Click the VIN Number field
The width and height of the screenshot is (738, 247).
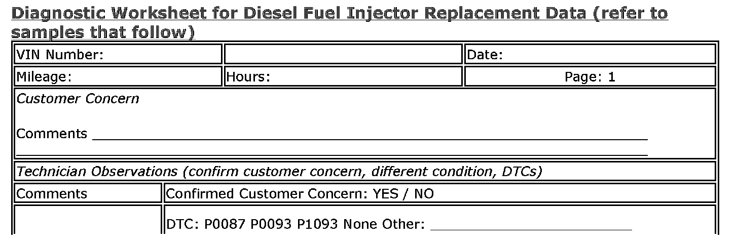[118, 55]
